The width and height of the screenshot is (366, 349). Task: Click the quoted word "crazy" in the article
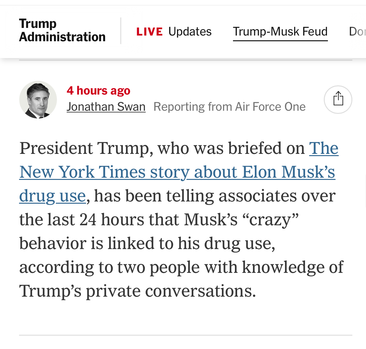pyautogui.click(x=270, y=220)
